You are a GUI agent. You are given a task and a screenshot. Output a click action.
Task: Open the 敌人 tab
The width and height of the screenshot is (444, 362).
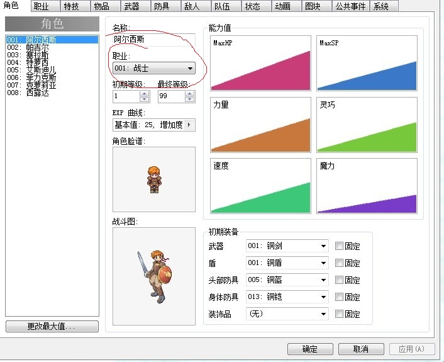click(196, 6)
